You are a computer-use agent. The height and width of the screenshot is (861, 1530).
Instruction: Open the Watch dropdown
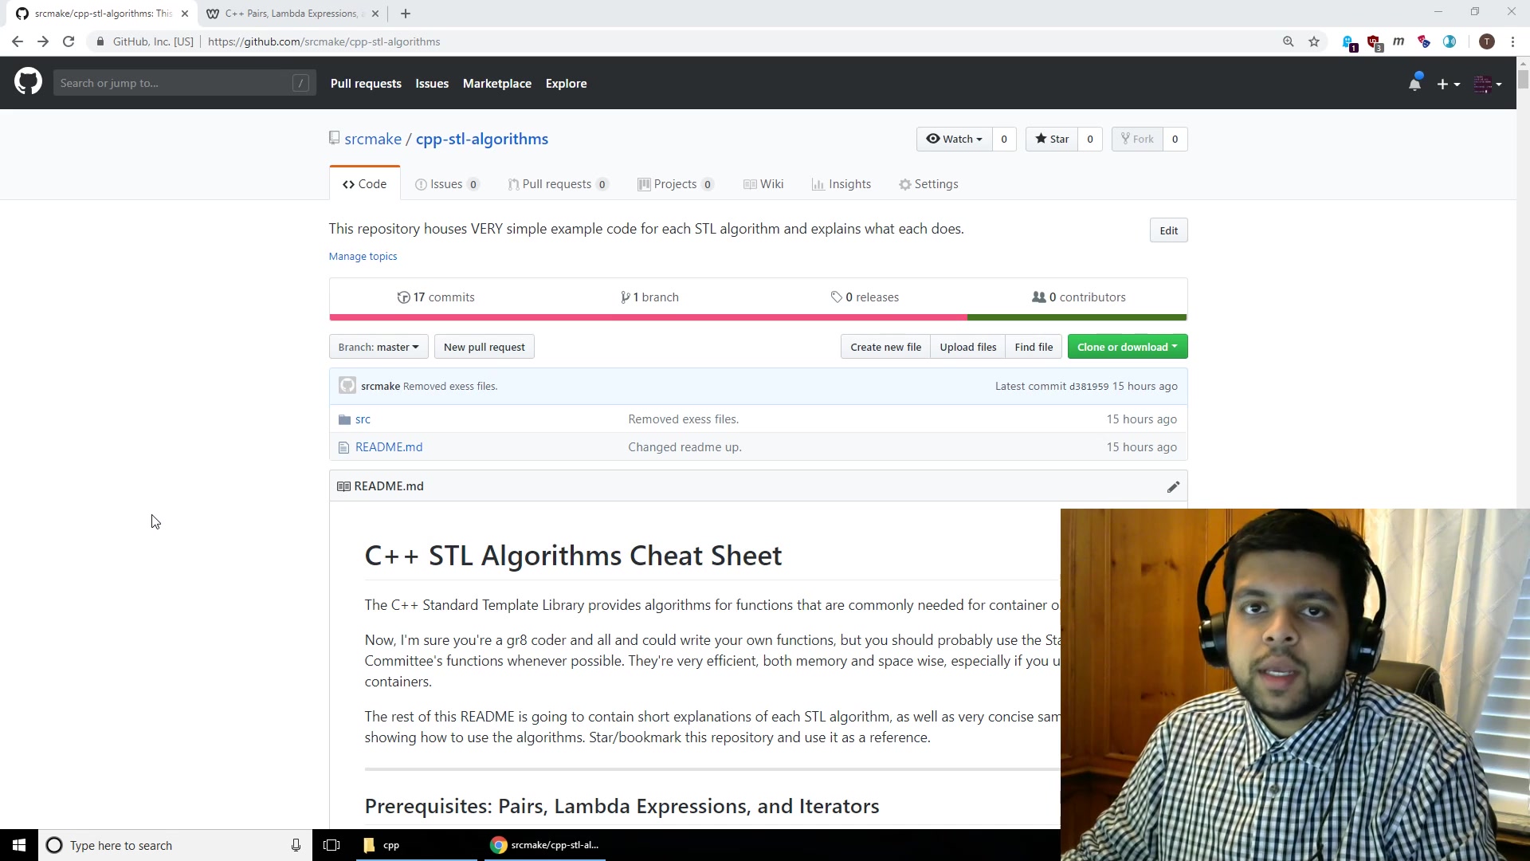tap(955, 139)
